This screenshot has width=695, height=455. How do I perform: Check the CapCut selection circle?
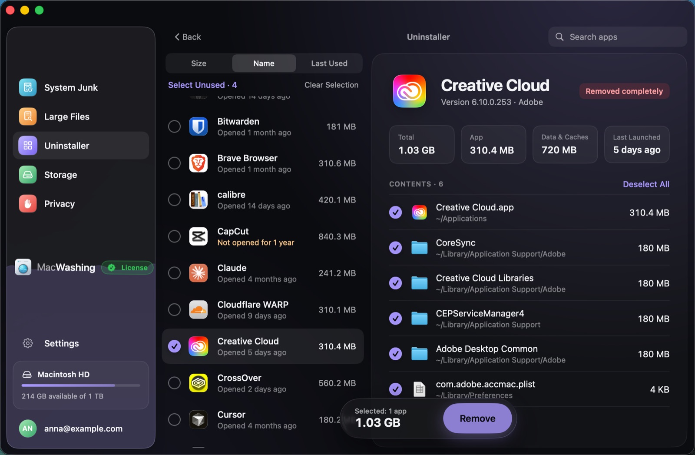(174, 236)
